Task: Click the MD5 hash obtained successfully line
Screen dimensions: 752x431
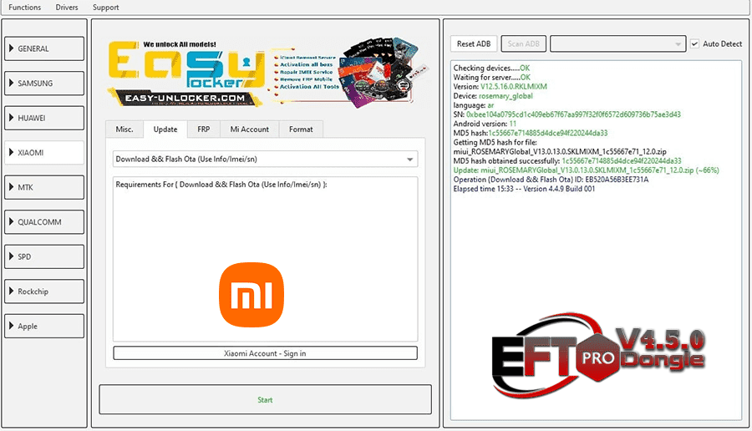Action: (x=567, y=161)
